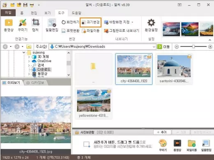Switch to the 미리보기 tab

tap(12, 83)
